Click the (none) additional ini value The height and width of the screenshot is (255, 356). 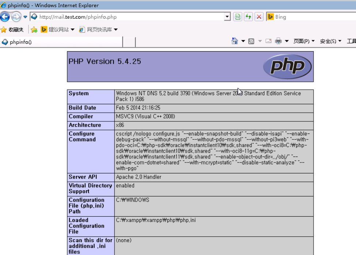point(124,240)
